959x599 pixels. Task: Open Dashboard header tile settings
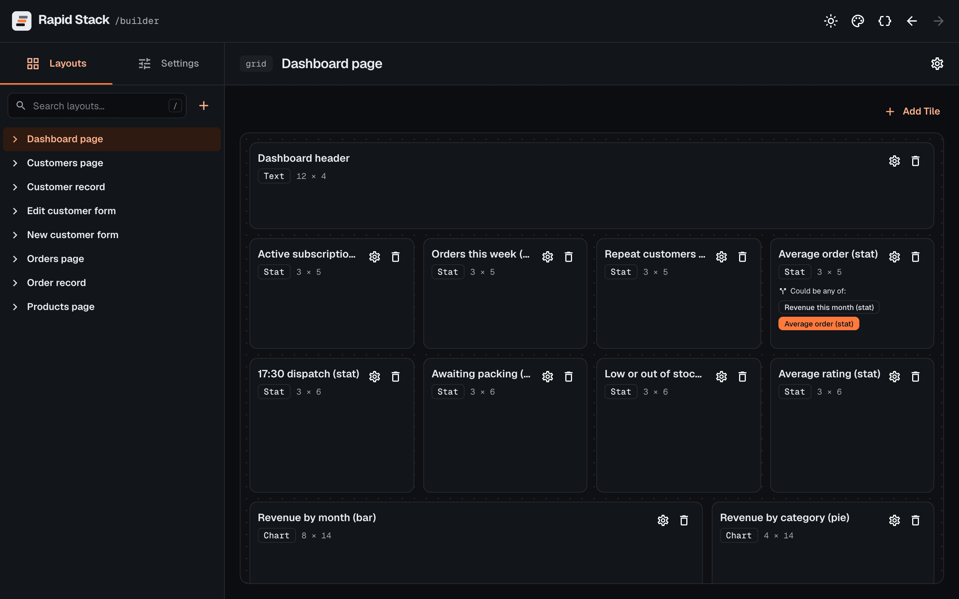[895, 161]
